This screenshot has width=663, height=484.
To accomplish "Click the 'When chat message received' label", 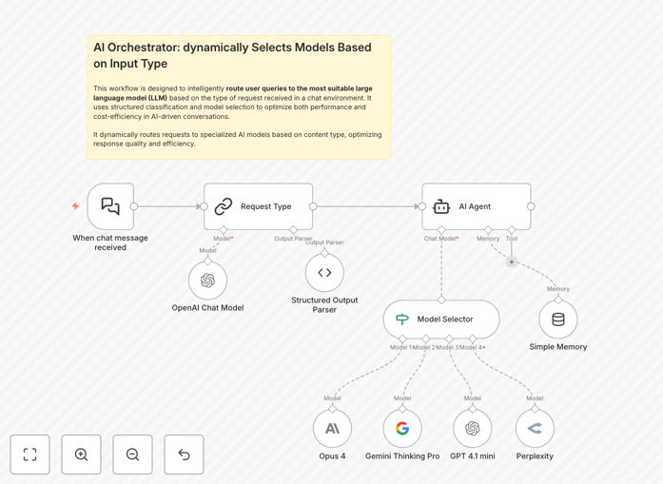I will coord(110,242).
